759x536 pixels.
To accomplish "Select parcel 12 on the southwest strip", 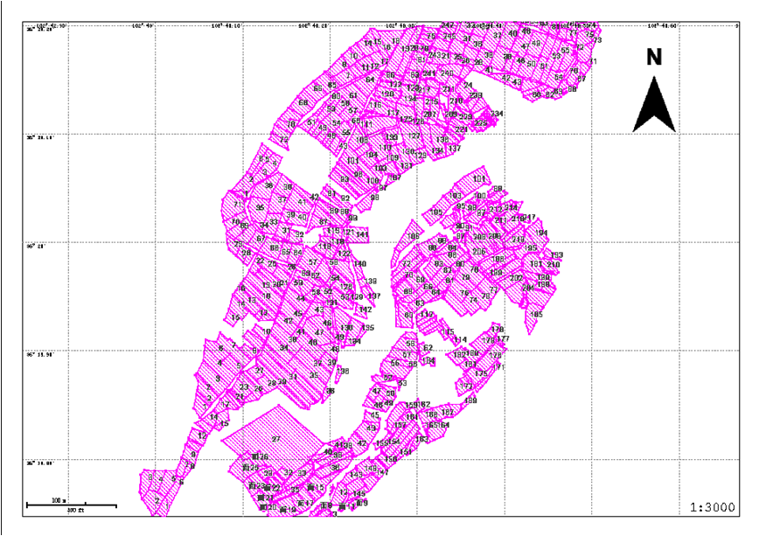I will [x=203, y=435].
